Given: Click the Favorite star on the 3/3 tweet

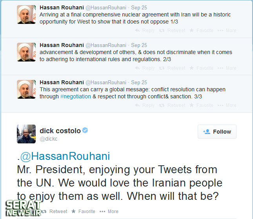Looking at the screenshot, I should click(191, 105).
